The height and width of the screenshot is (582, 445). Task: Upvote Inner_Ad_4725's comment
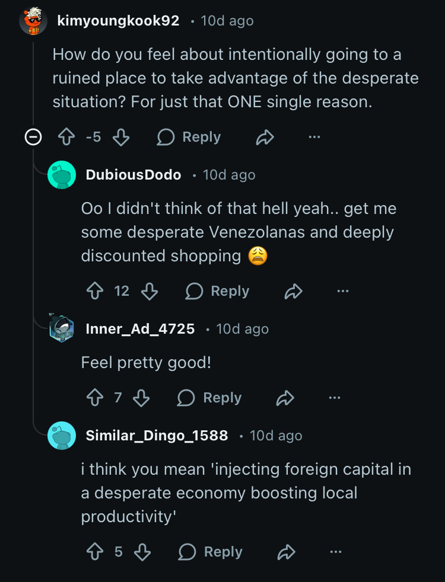[x=95, y=398]
